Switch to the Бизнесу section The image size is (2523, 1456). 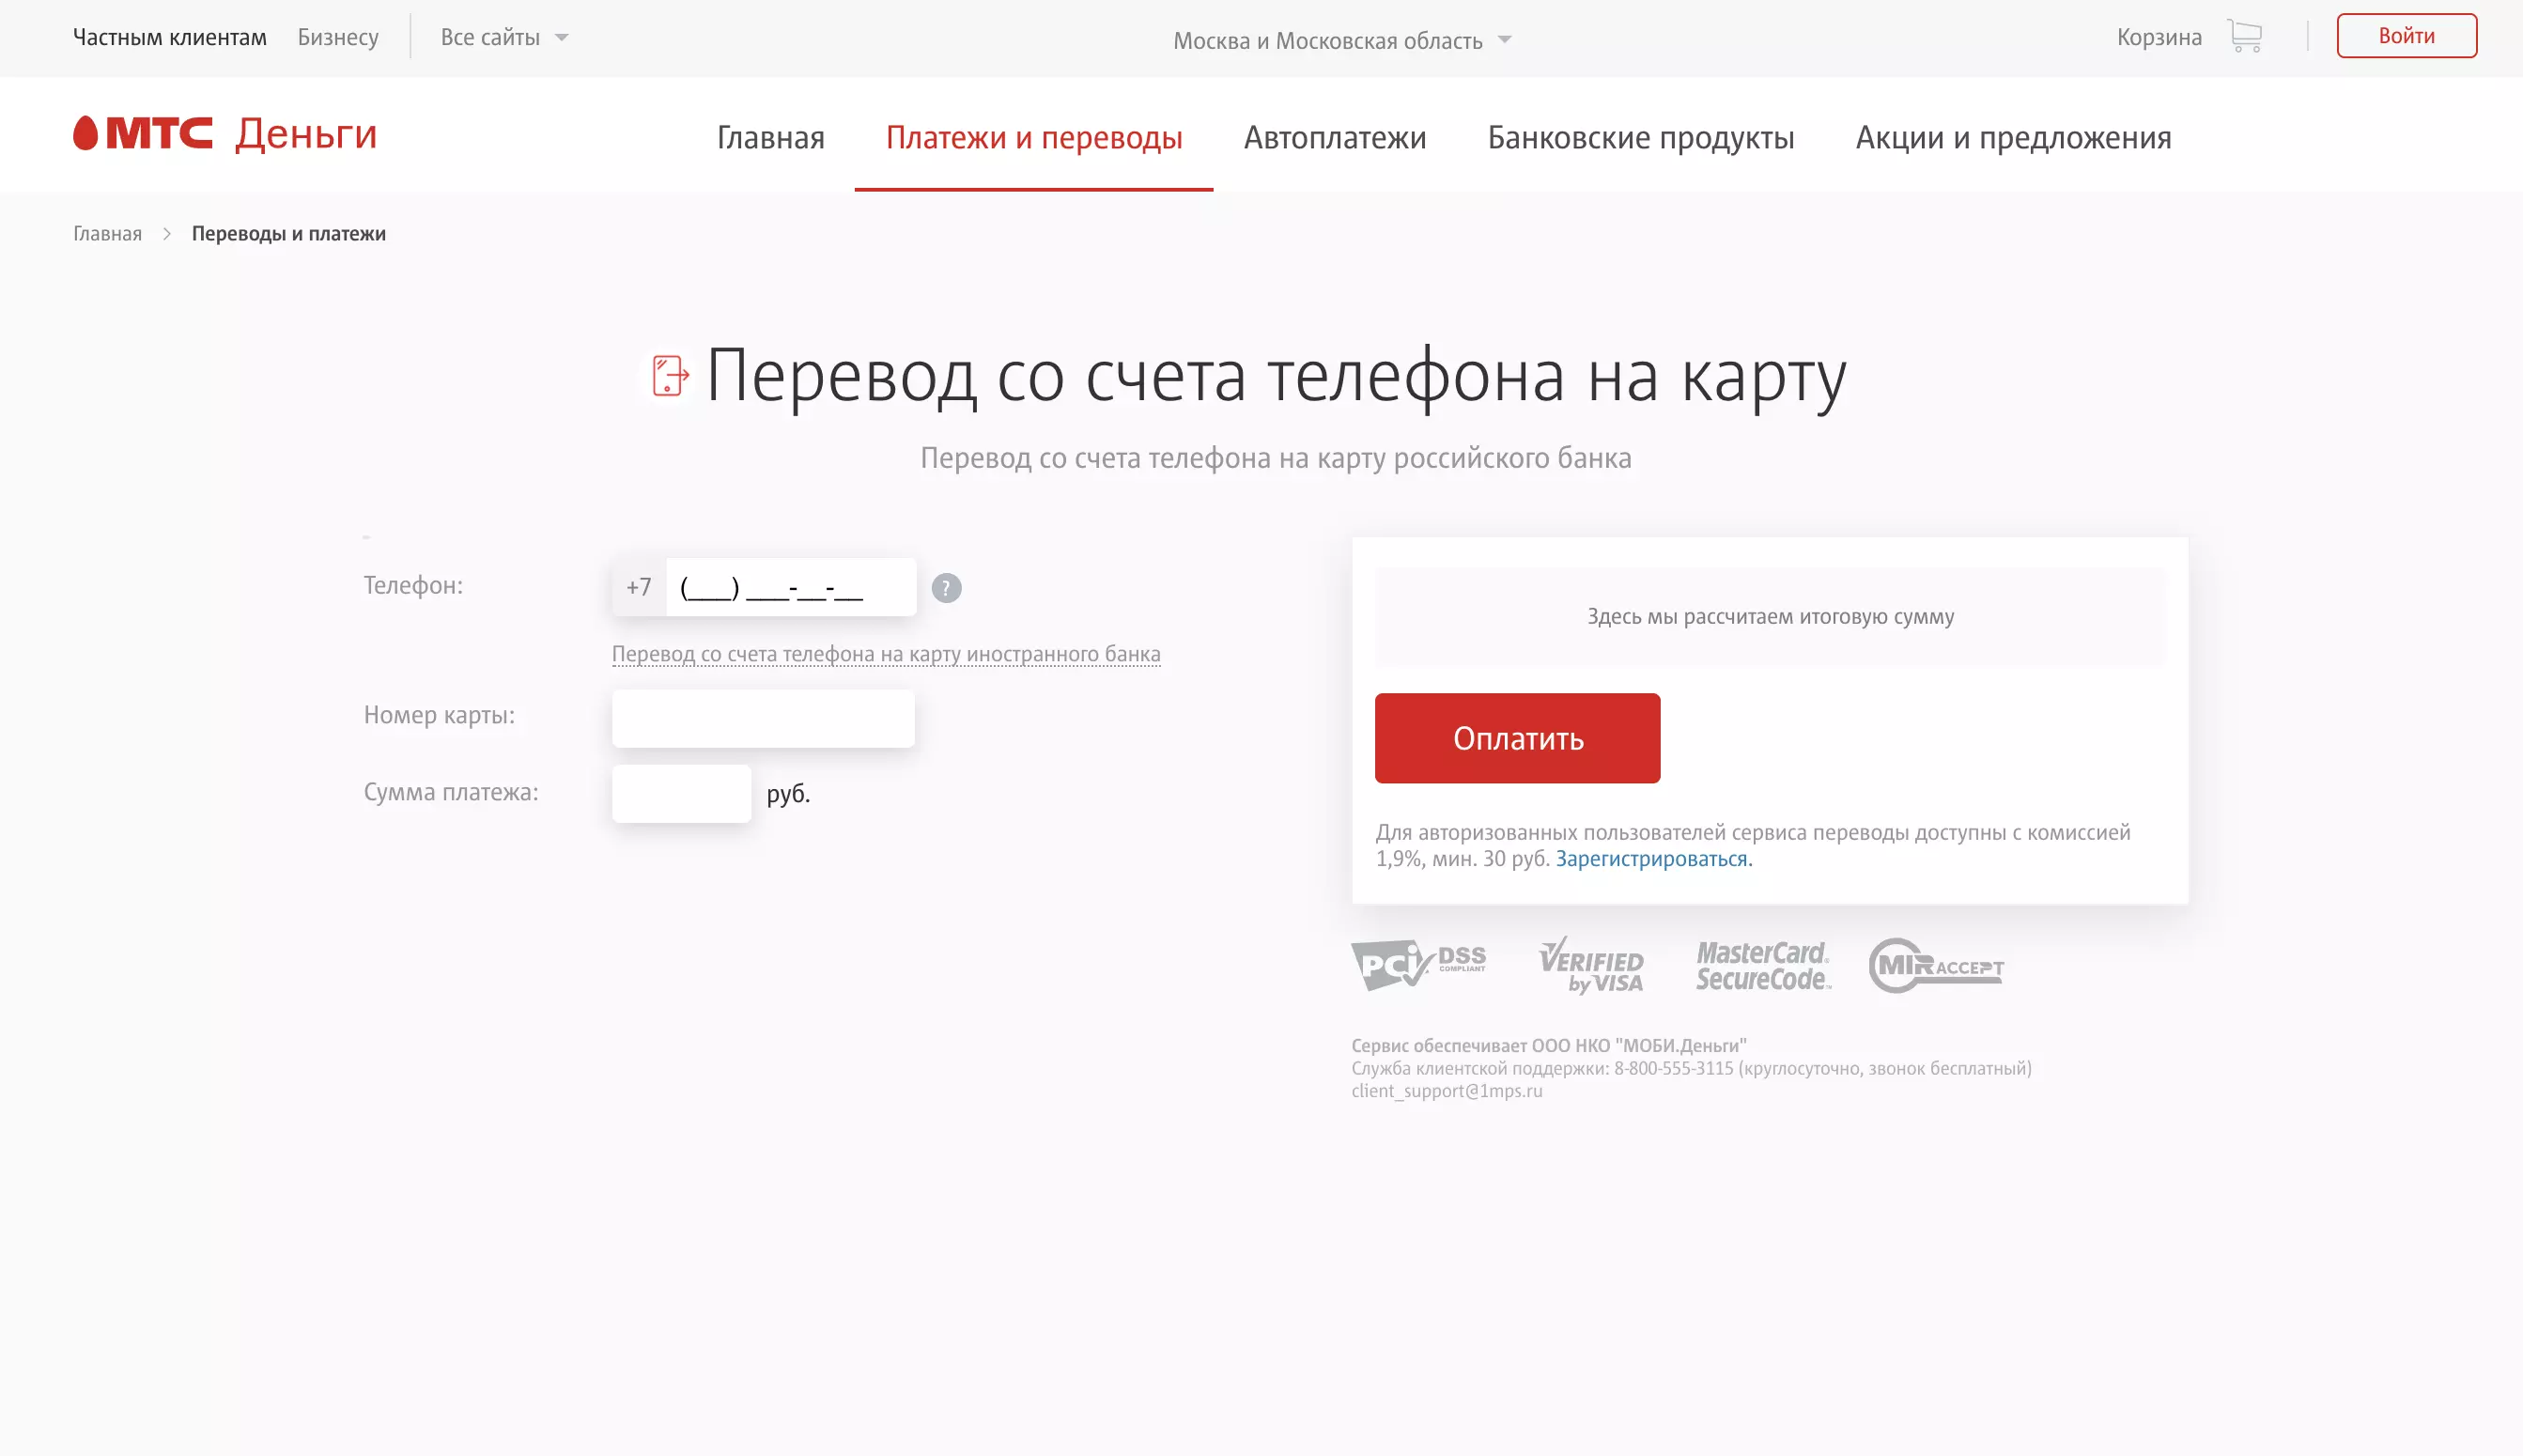(338, 37)
